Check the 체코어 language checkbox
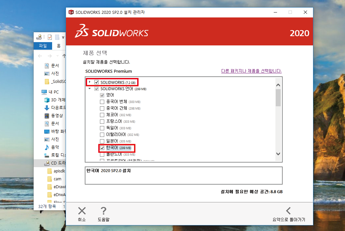This screenshot has height=231, width=345. click(x=102, y=115)
